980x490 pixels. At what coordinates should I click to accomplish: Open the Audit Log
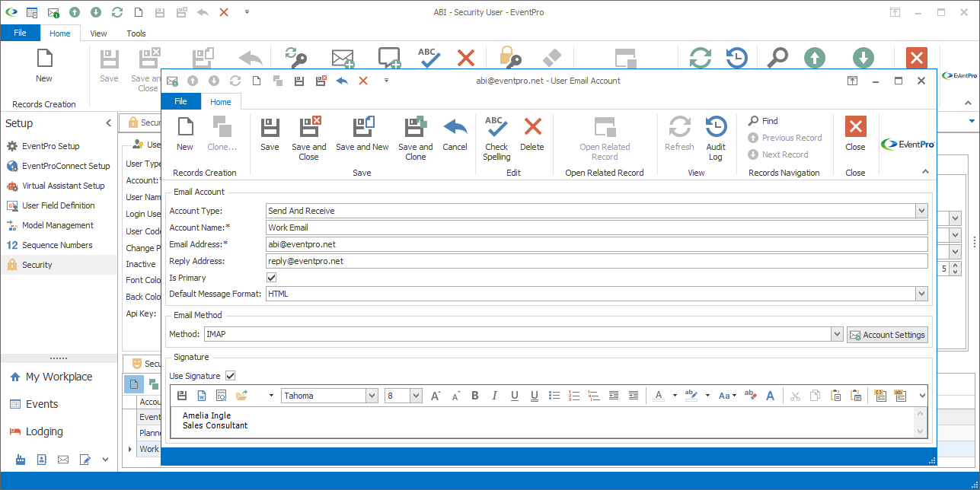[x=716, y=137]
